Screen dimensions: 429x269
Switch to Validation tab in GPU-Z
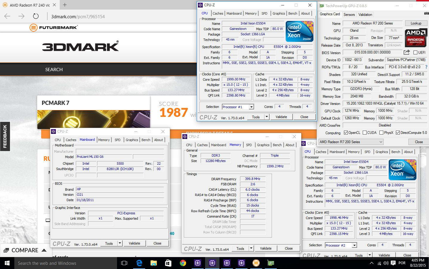[365, 15]
